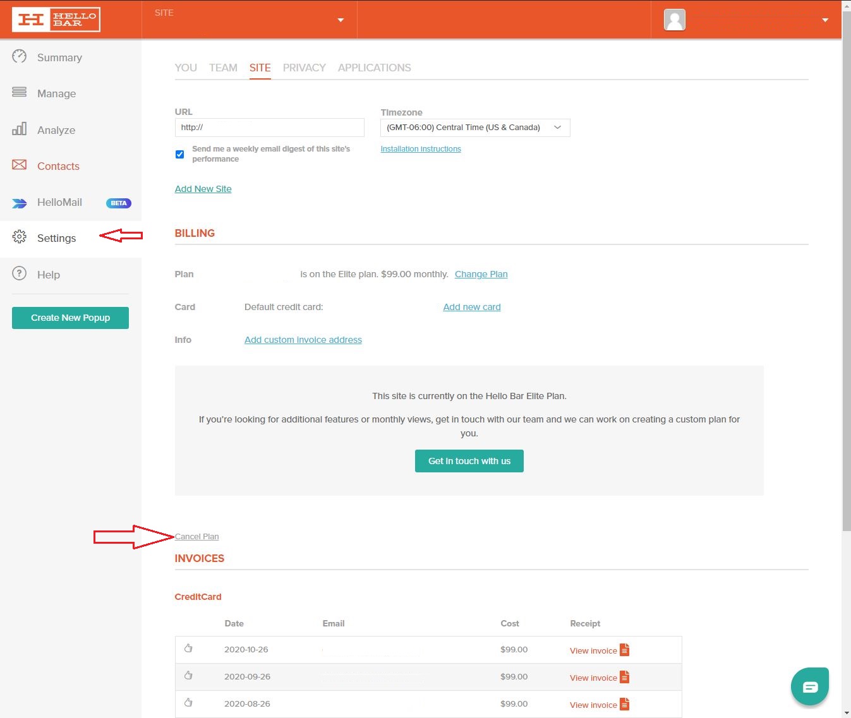
Task: Click the user avatar icon
Action: [675, 20]
